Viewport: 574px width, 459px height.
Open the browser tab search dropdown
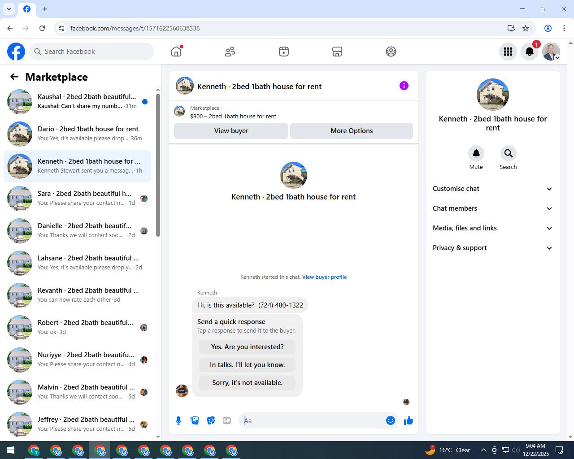coord(9,9)
